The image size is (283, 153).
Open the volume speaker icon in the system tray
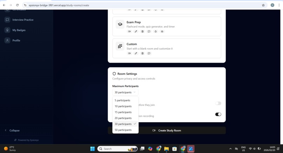tap(254, 149)
